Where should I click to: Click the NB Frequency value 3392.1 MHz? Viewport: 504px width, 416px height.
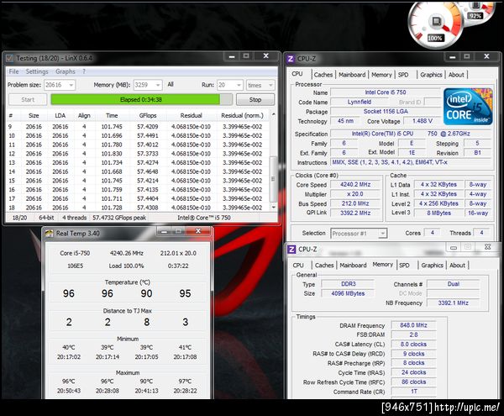[453, 303]
